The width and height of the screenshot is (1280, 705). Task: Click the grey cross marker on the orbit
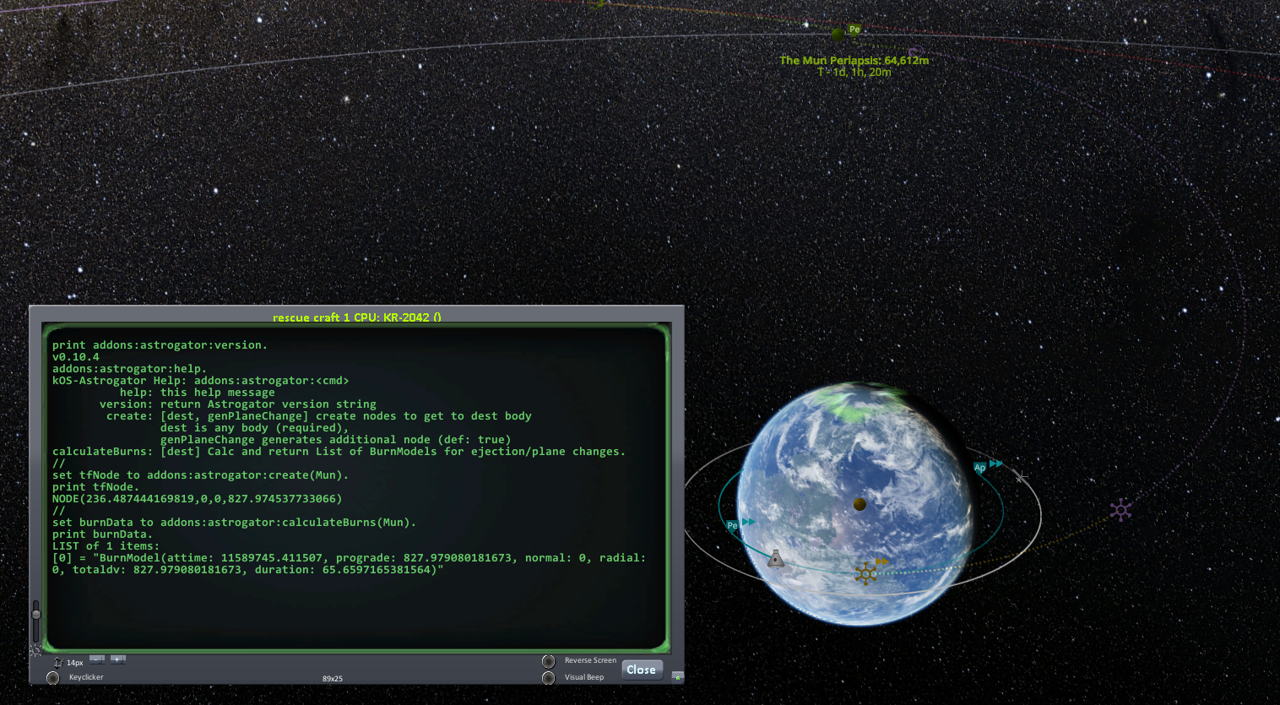pyautogui.click(x=1021, y=477)
